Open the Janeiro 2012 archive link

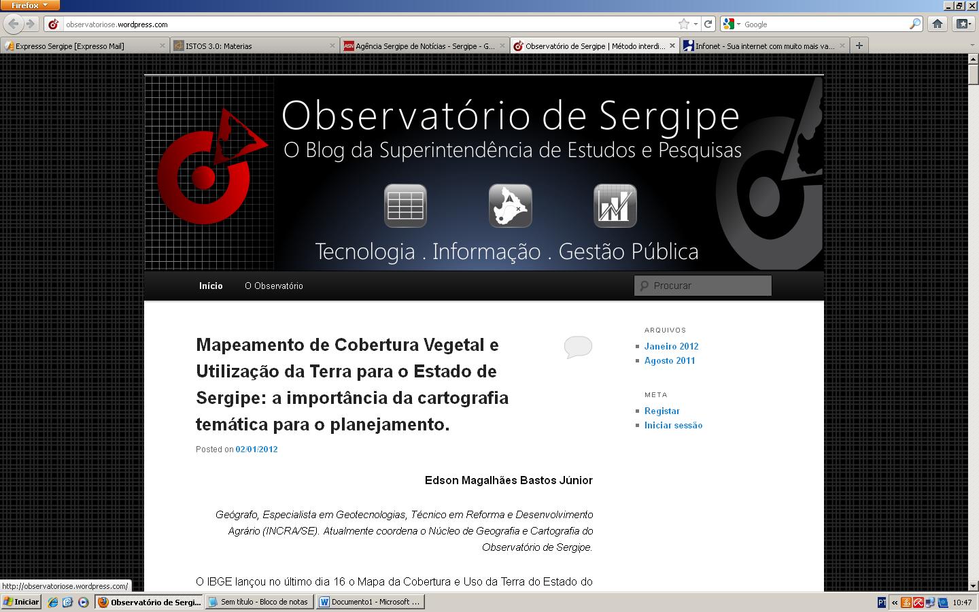pos(671,346)
